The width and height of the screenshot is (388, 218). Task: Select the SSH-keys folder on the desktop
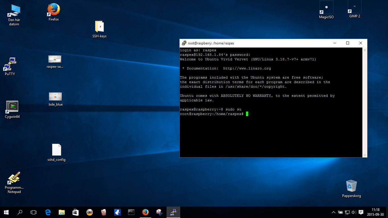(x=99, y=27)
